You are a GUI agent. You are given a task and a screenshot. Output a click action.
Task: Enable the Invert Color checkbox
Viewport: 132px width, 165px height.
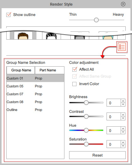(x=74, y=84)
